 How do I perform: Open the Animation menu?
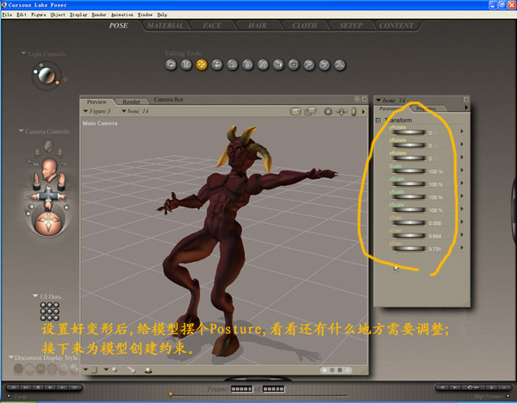[122, 15]
